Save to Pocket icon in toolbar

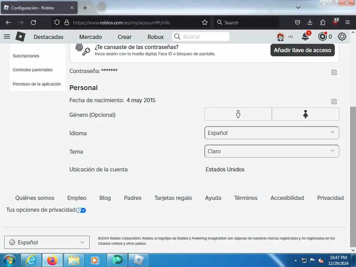click(298, 23)
